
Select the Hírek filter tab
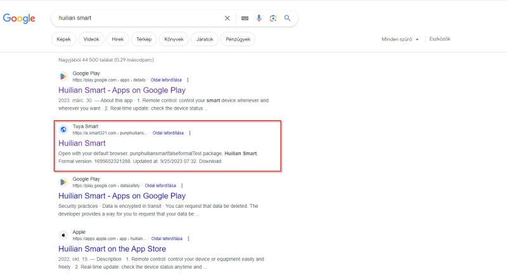(118, 39)
